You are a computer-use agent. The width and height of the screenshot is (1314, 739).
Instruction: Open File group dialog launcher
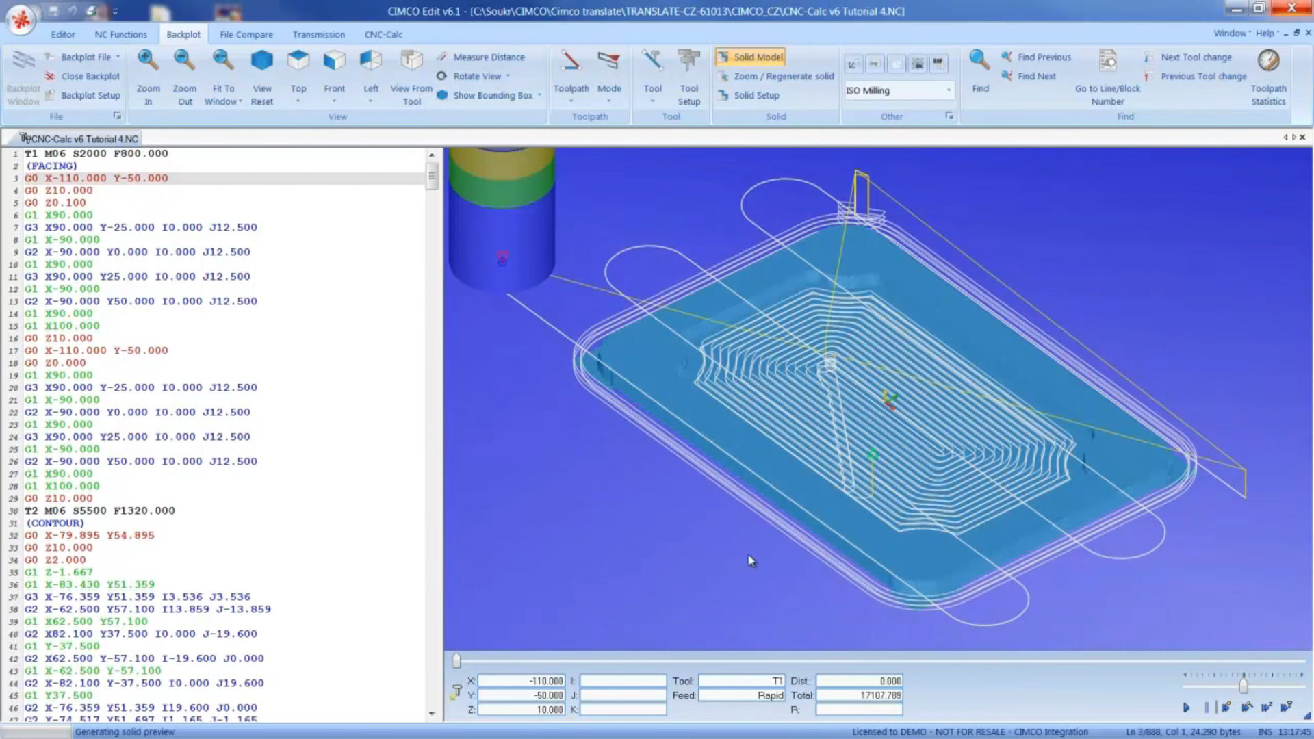coord(117,116)
